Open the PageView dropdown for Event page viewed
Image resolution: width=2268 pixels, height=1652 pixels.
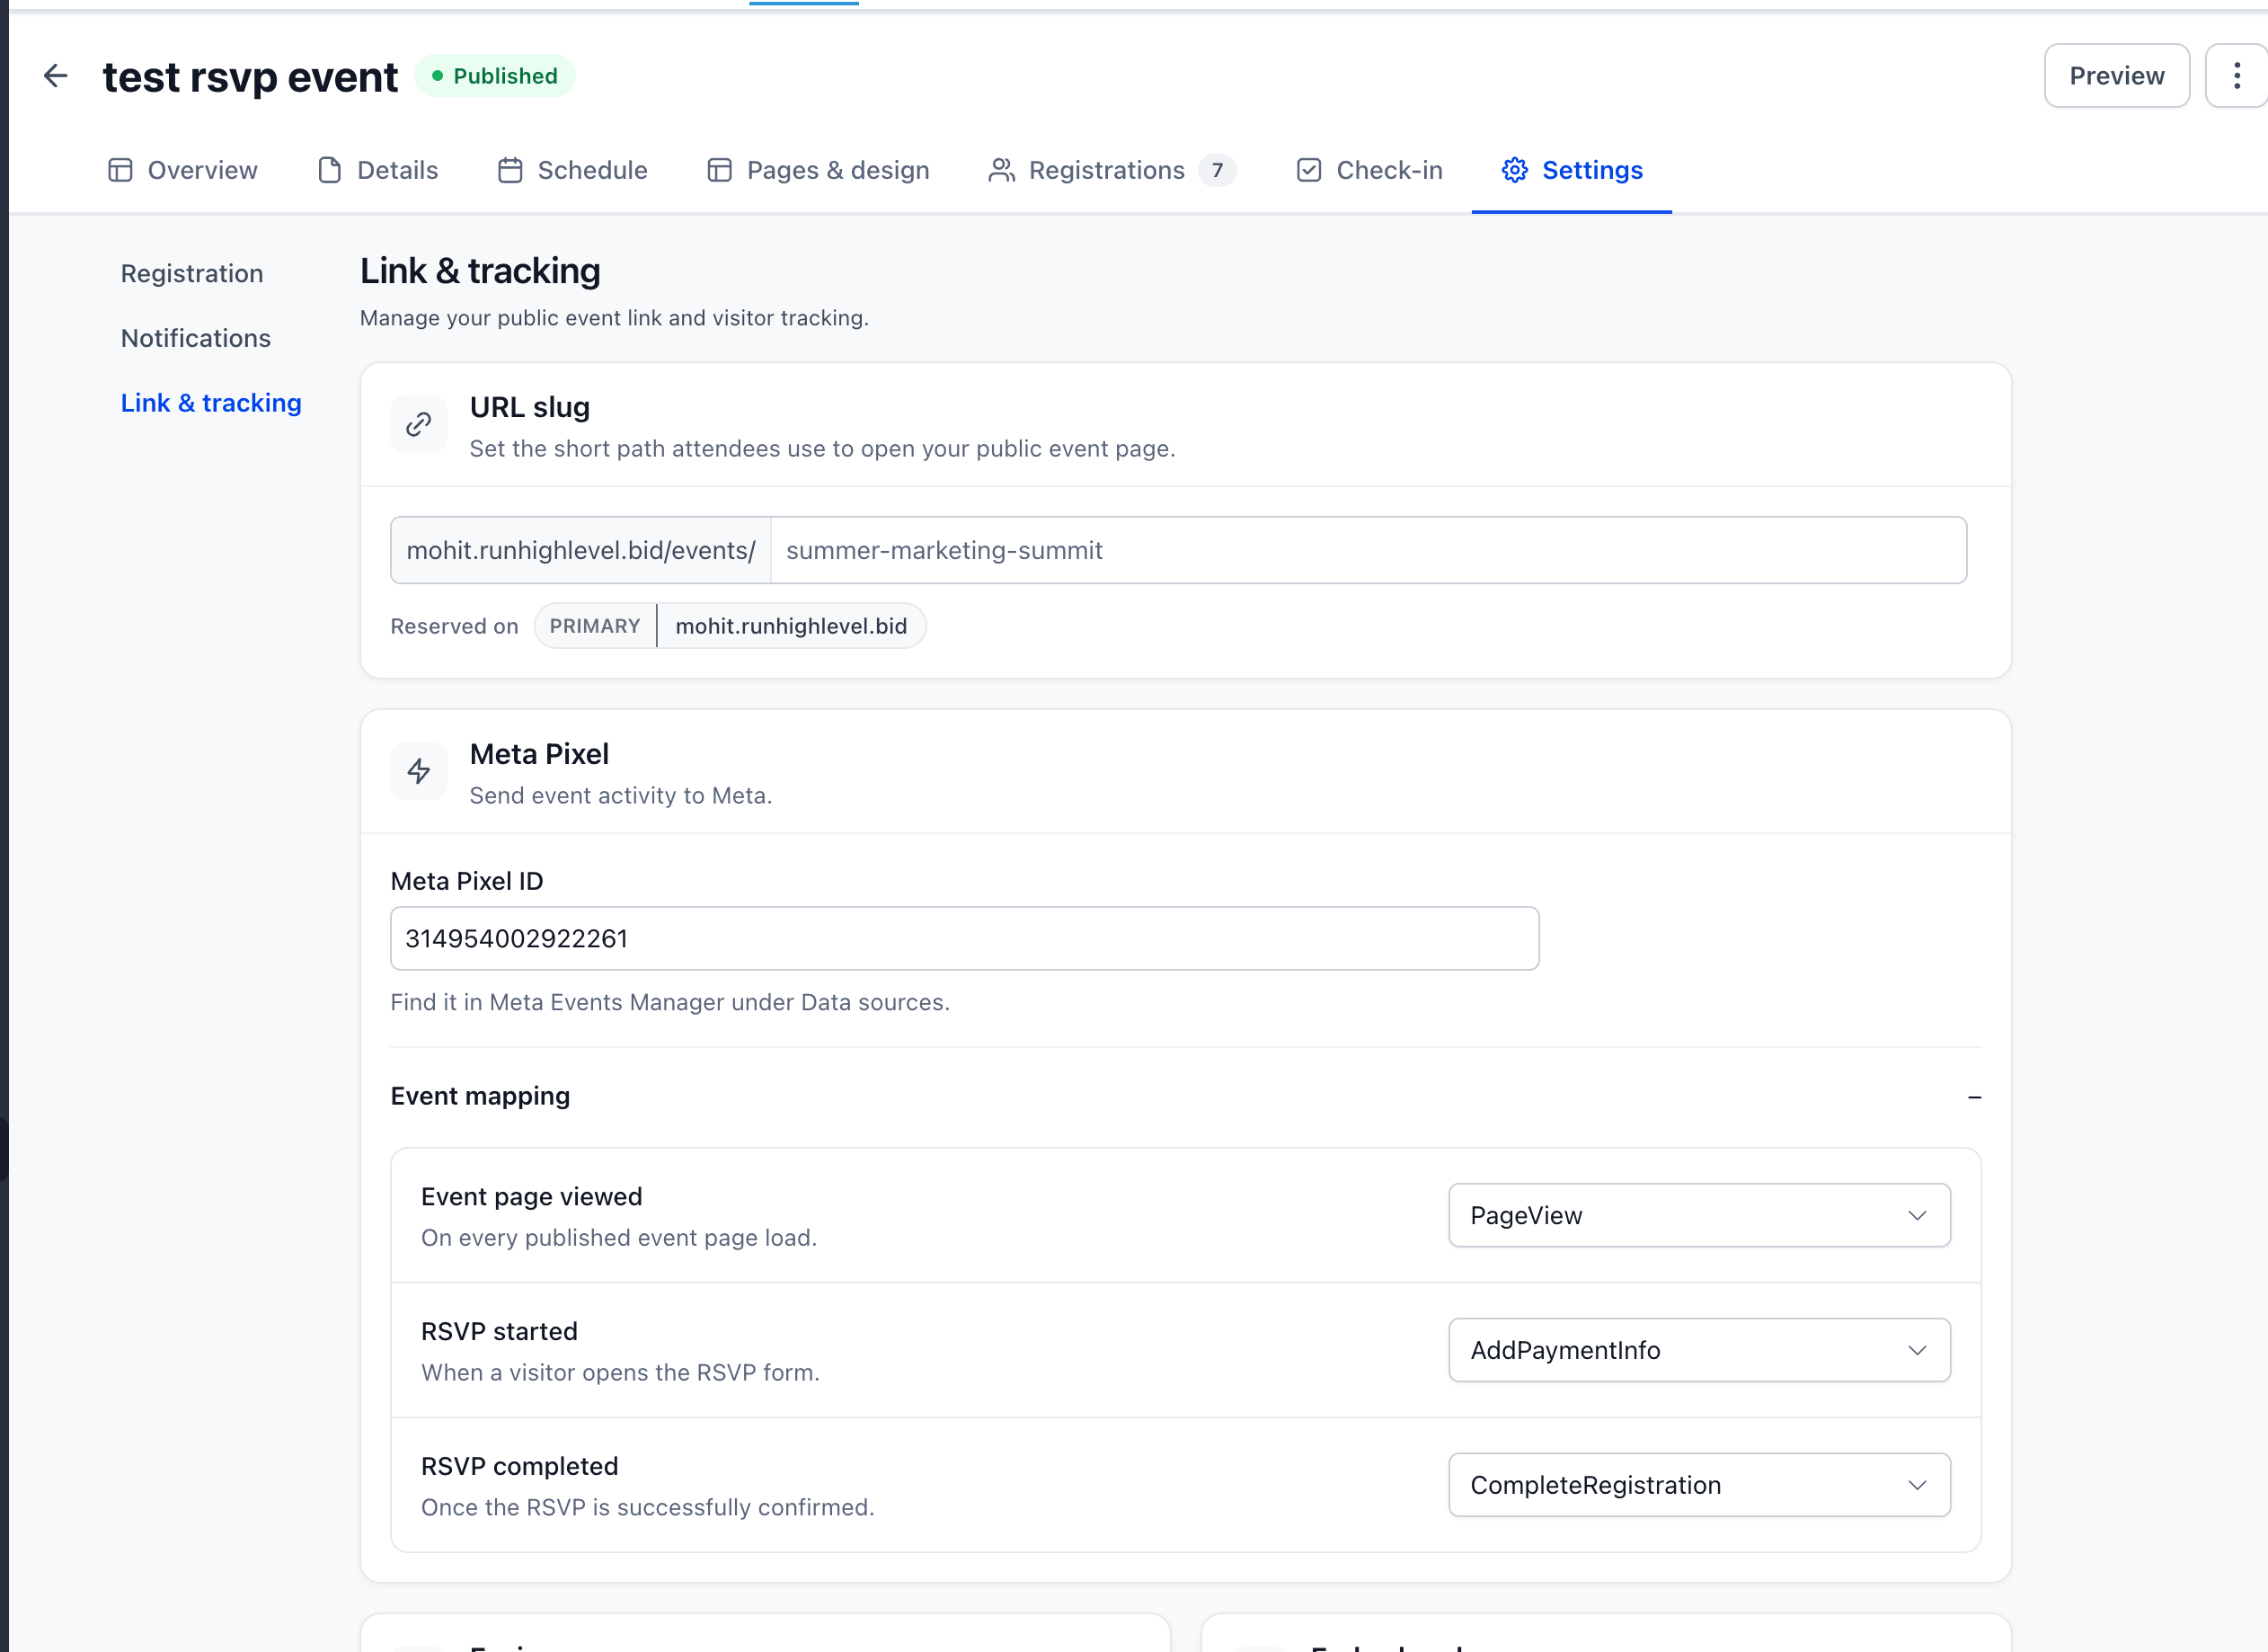1699,1215
